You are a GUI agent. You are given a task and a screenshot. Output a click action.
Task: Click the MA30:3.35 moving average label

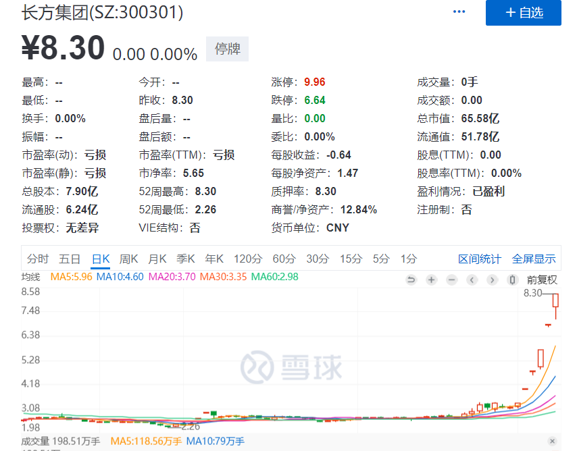[x=224, y=277]
